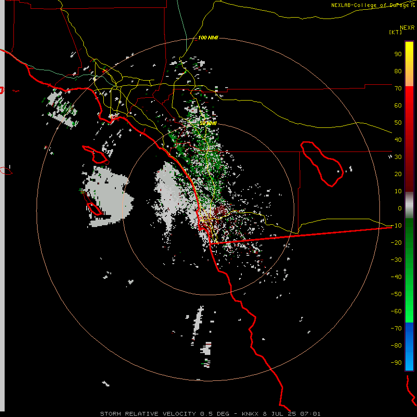This screenshot has width=417, height=417.
Task: Click the 0.5 DEG elevation text
Action: pos(215,414)
